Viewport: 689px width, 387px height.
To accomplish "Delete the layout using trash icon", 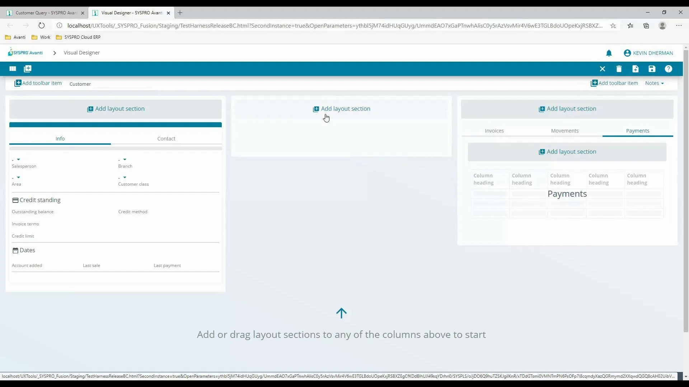I will click(619, 69).
